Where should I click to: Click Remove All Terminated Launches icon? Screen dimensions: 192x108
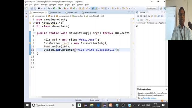pyautogui.click(x=145, y=16)
